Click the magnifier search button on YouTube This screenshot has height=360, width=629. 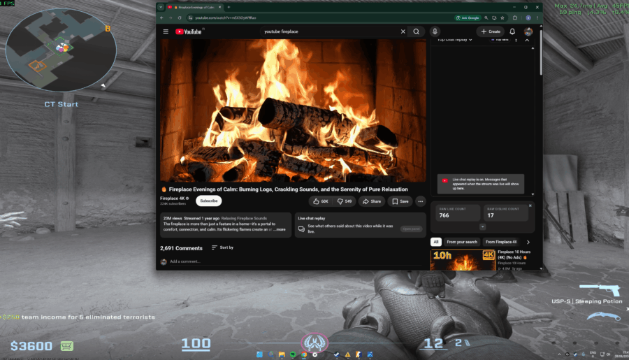coord(417,31)
